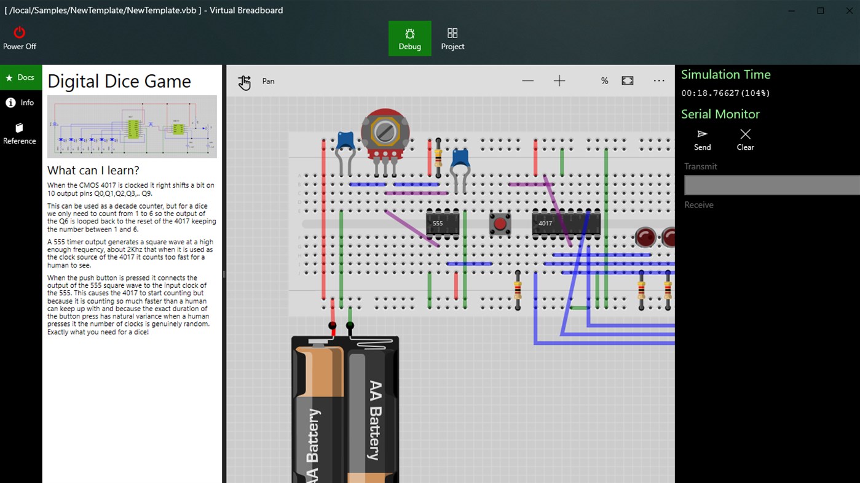This screenshot has height=483, width=860.
Task: Click the Simulation Time heading
Action: coord(725,74)
